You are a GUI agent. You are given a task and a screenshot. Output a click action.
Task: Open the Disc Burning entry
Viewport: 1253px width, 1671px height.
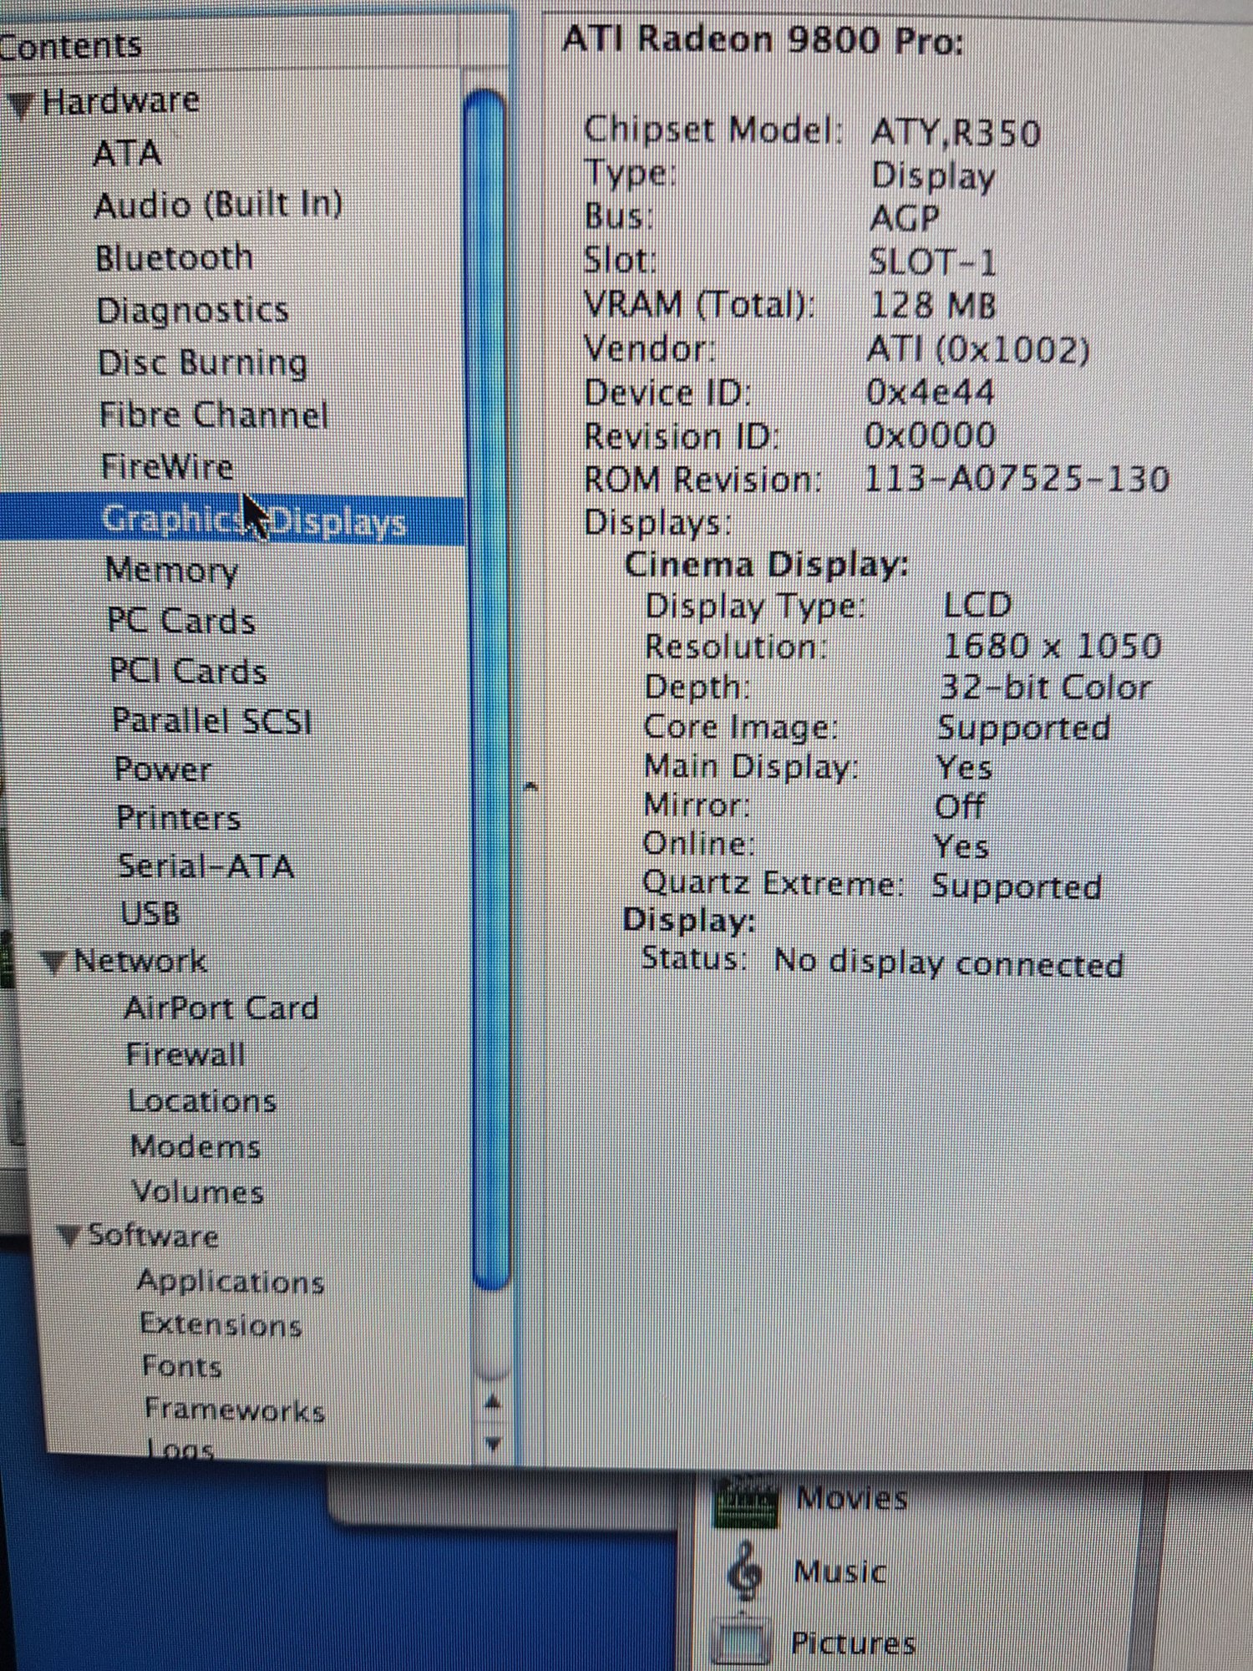pyautogui.click(x=202, y=363)
